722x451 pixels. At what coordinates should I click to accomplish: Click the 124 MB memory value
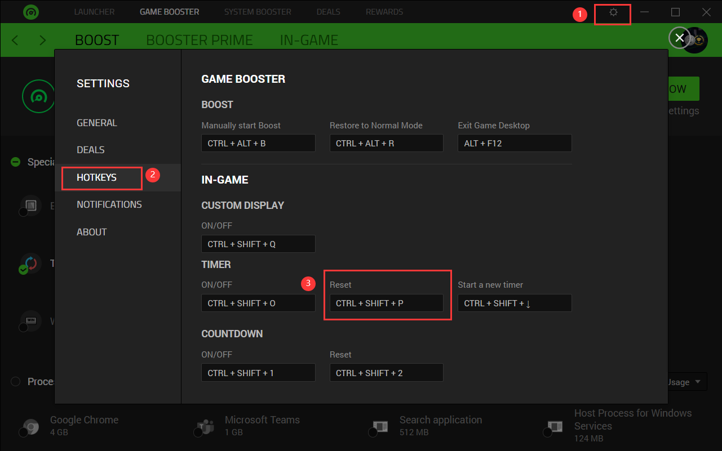coord(589,439)
